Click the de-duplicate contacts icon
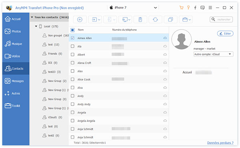This screenshot has width=240, height=148. (x=170, y=20)
